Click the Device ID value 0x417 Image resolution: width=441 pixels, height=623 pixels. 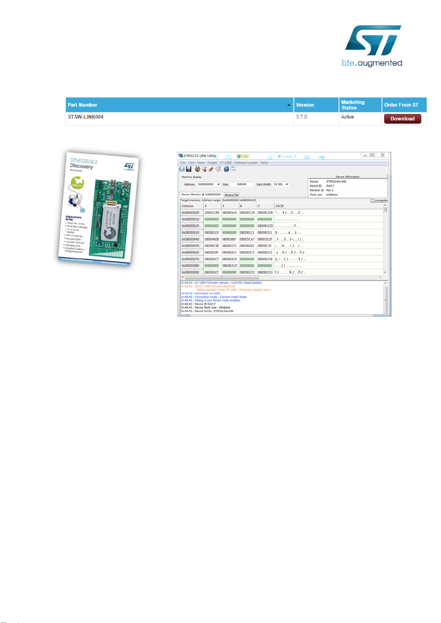[x=330, y=186]
